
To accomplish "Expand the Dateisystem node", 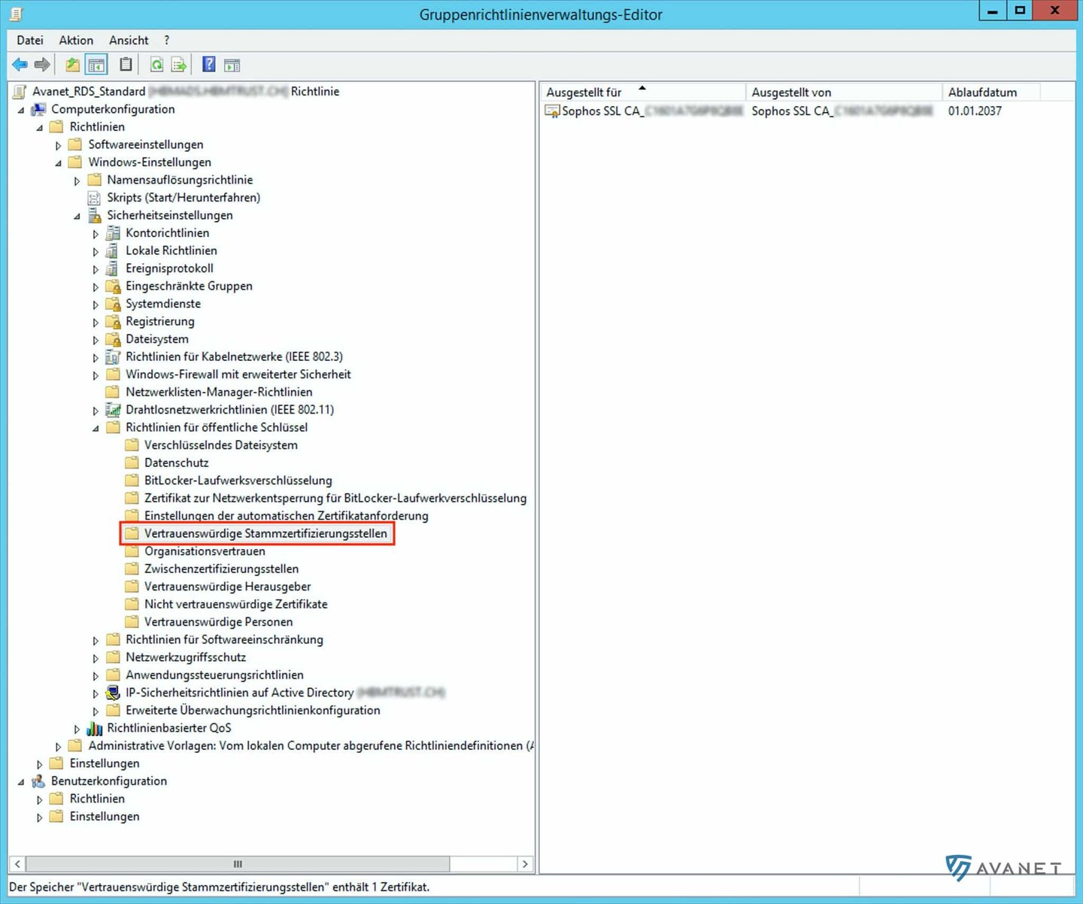I will coord(96,340).
